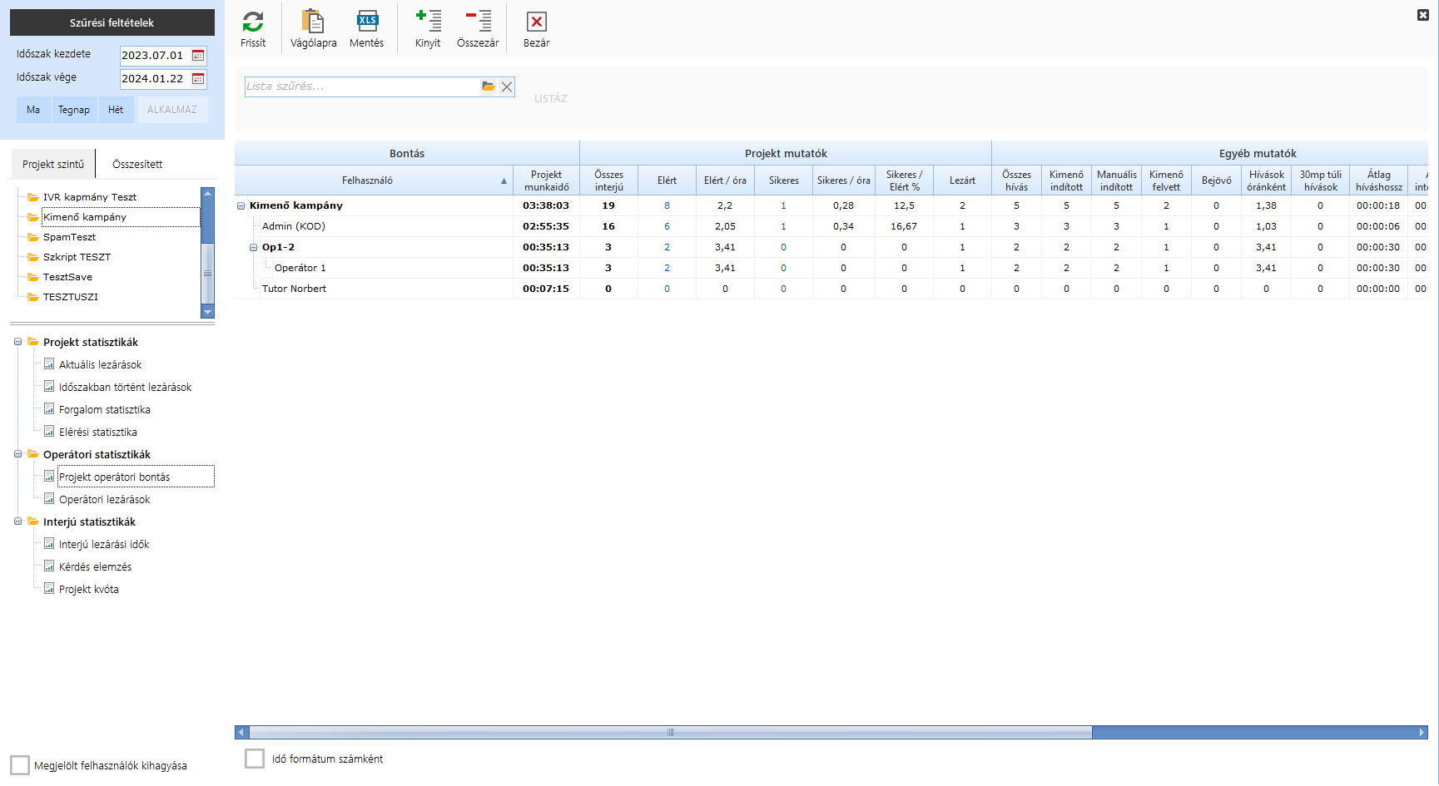Switch to the Összesített tab
Screen dimensions: 1439x786
point(137,165)
